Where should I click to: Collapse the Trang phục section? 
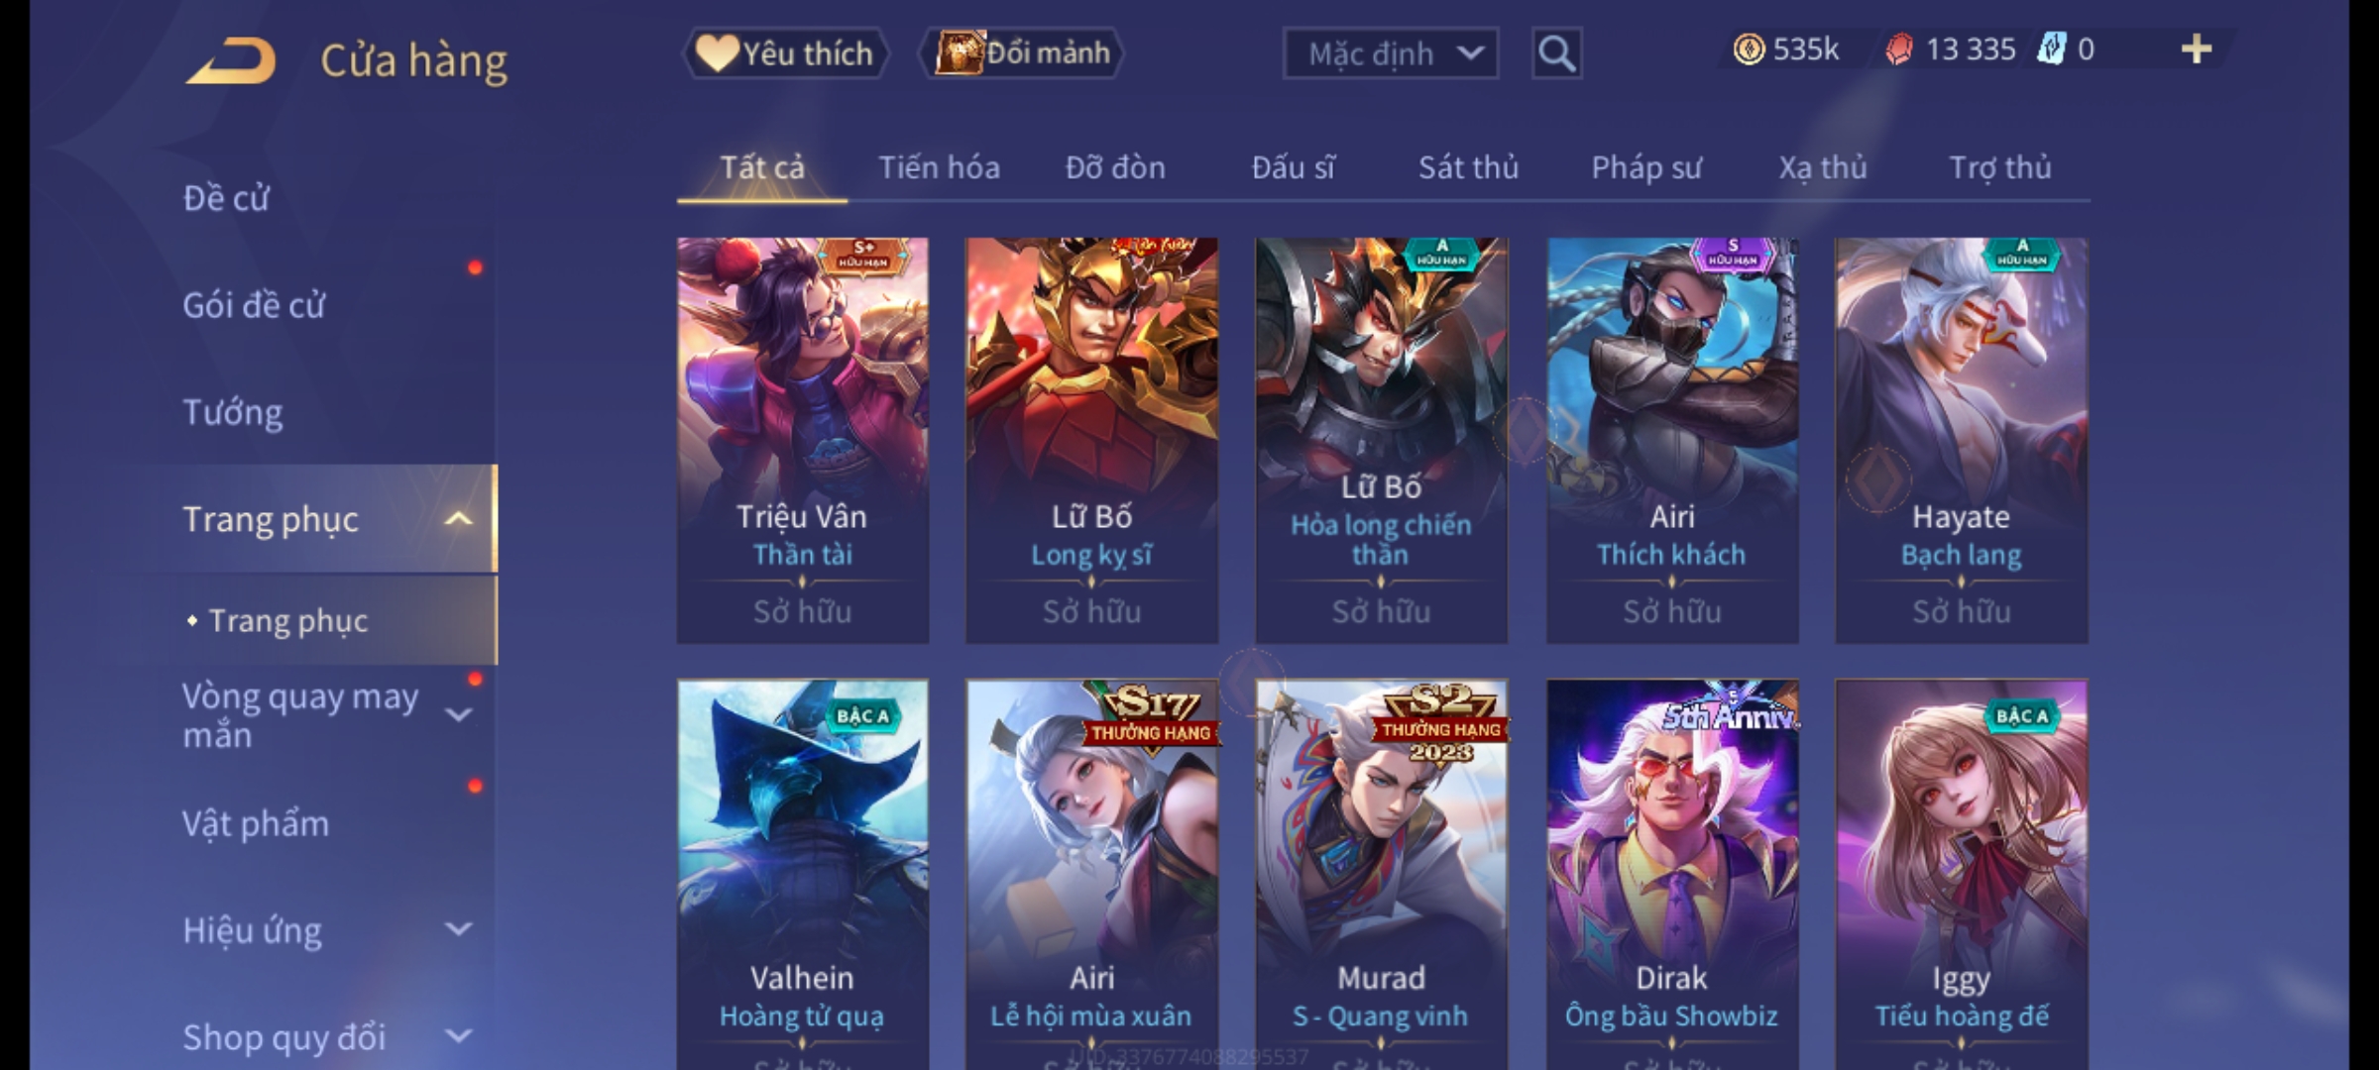pos(458,519)
